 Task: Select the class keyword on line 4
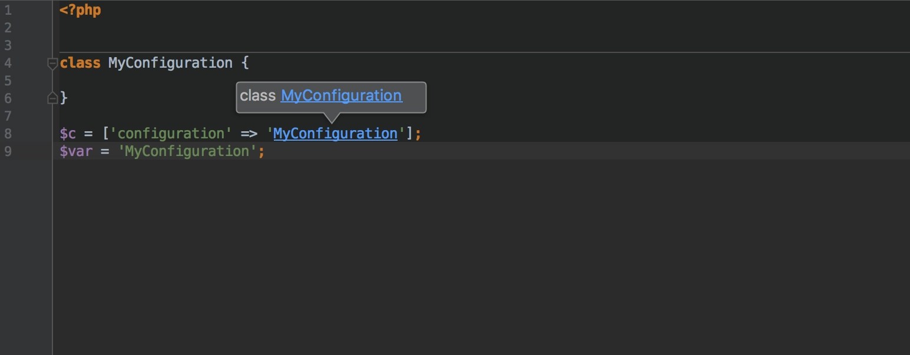click(x=80, y=63)
